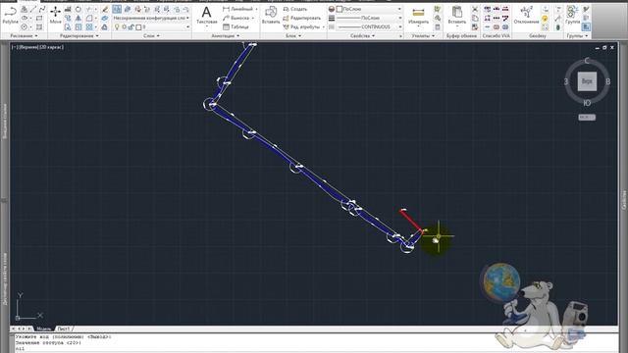Toggle the layer on/off light bulb

[x=117, y=26]
